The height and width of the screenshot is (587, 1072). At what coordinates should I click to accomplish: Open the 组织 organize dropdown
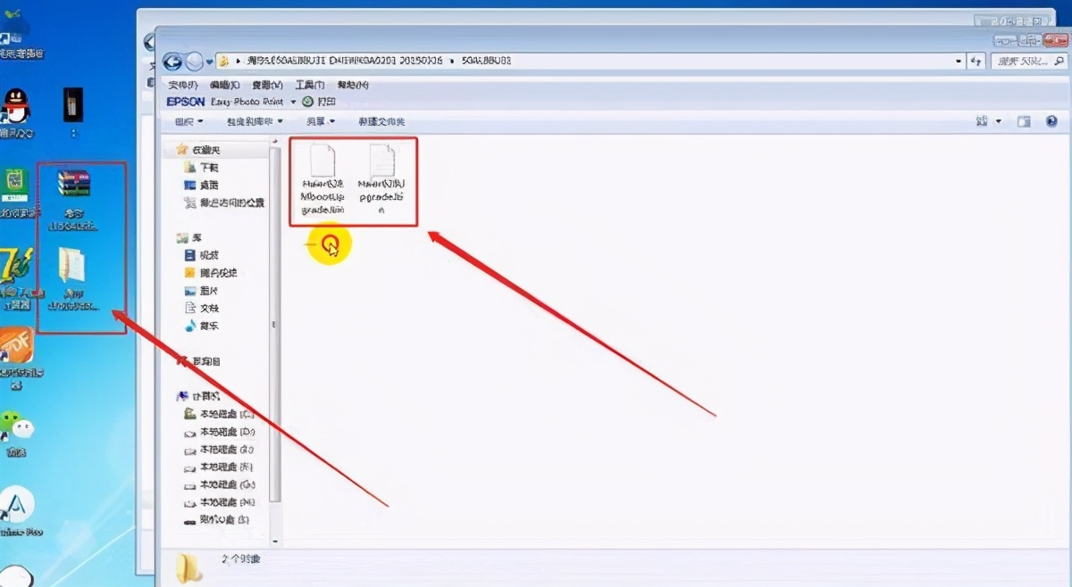pyautogui.click(x=188, y=121)
